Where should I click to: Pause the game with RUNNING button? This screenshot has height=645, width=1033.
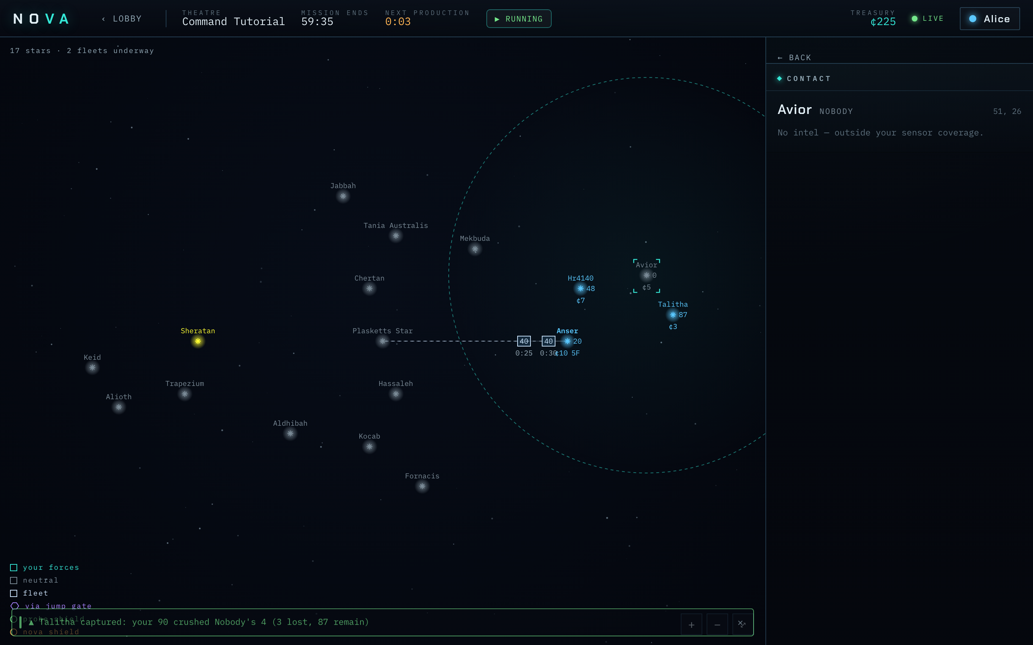519,19
